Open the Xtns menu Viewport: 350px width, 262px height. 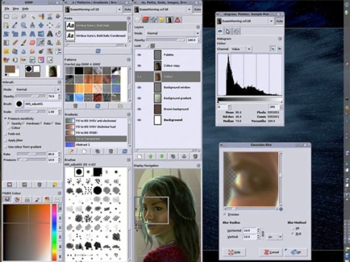coord(16,9)
